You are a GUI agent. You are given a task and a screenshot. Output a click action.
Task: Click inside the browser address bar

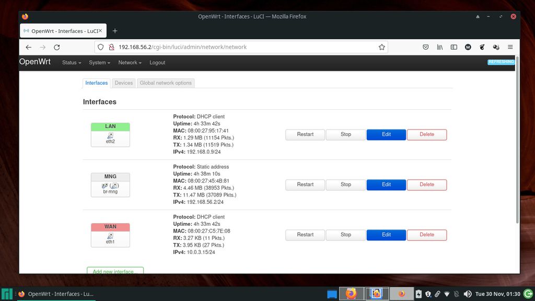point(235,47)
